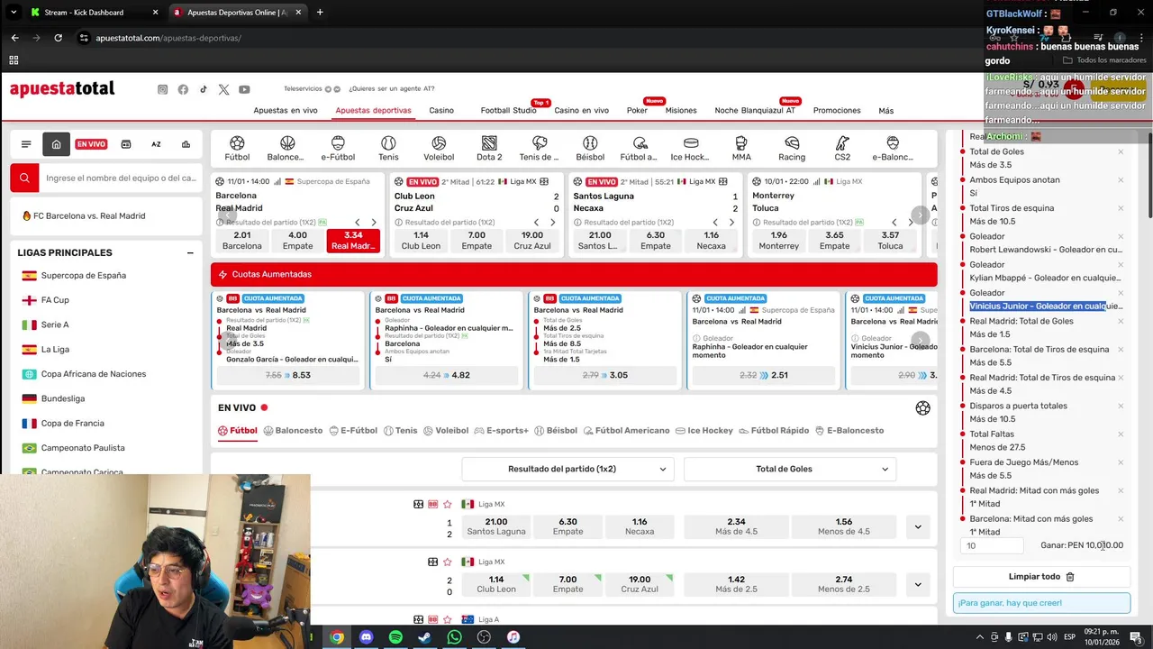Go to the home icon tab in the sidebar
Image resolution: width=1153 pixels, height=649 pixels.
coord(56,144)
